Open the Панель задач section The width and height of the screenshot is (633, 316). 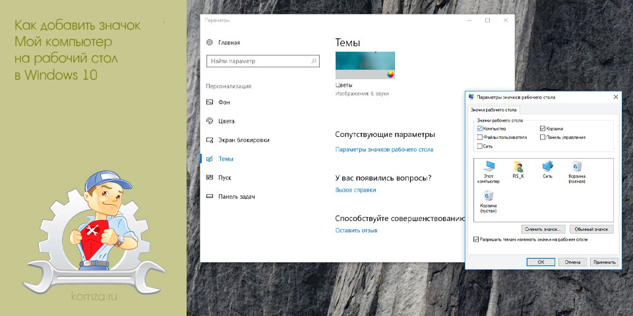[237, 197]
